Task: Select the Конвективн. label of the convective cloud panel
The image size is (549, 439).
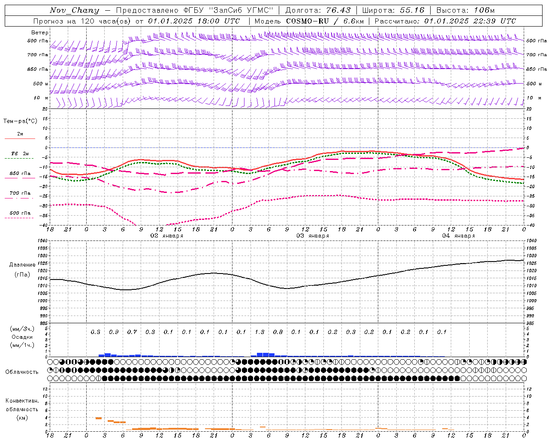Action: [22, 401]
